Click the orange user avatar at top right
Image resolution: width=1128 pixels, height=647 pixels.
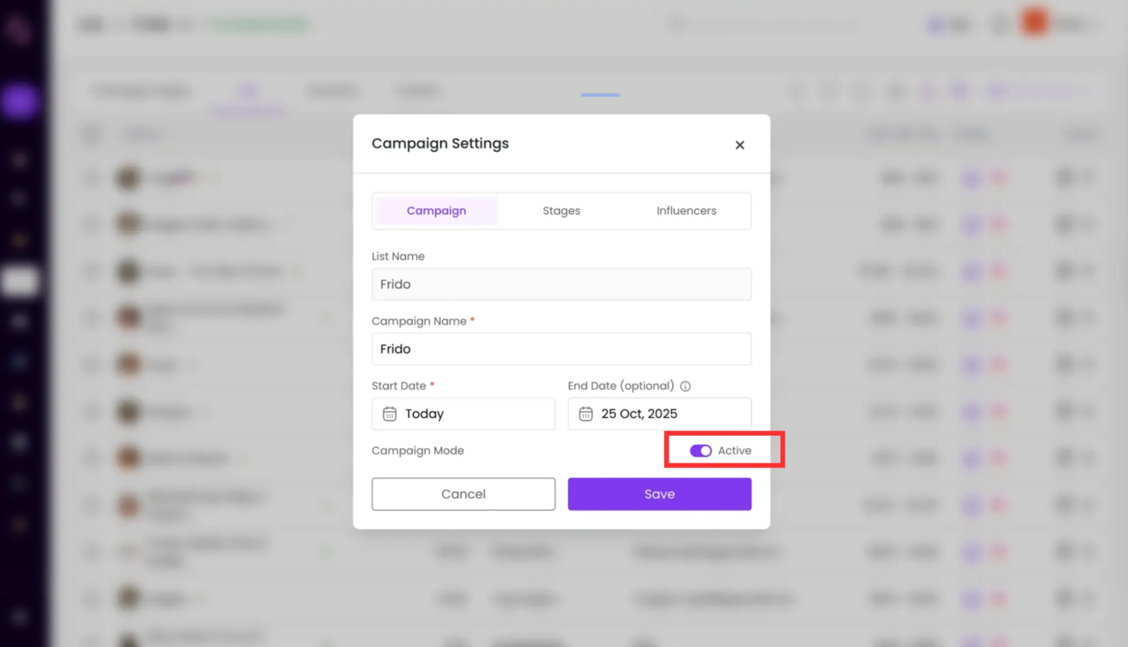coord(1034,23)
